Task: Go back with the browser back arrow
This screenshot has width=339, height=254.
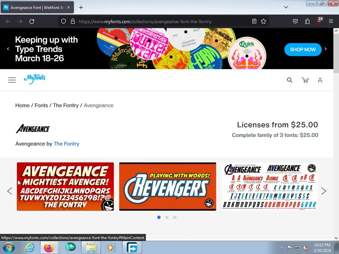Action: pos(8,21)
